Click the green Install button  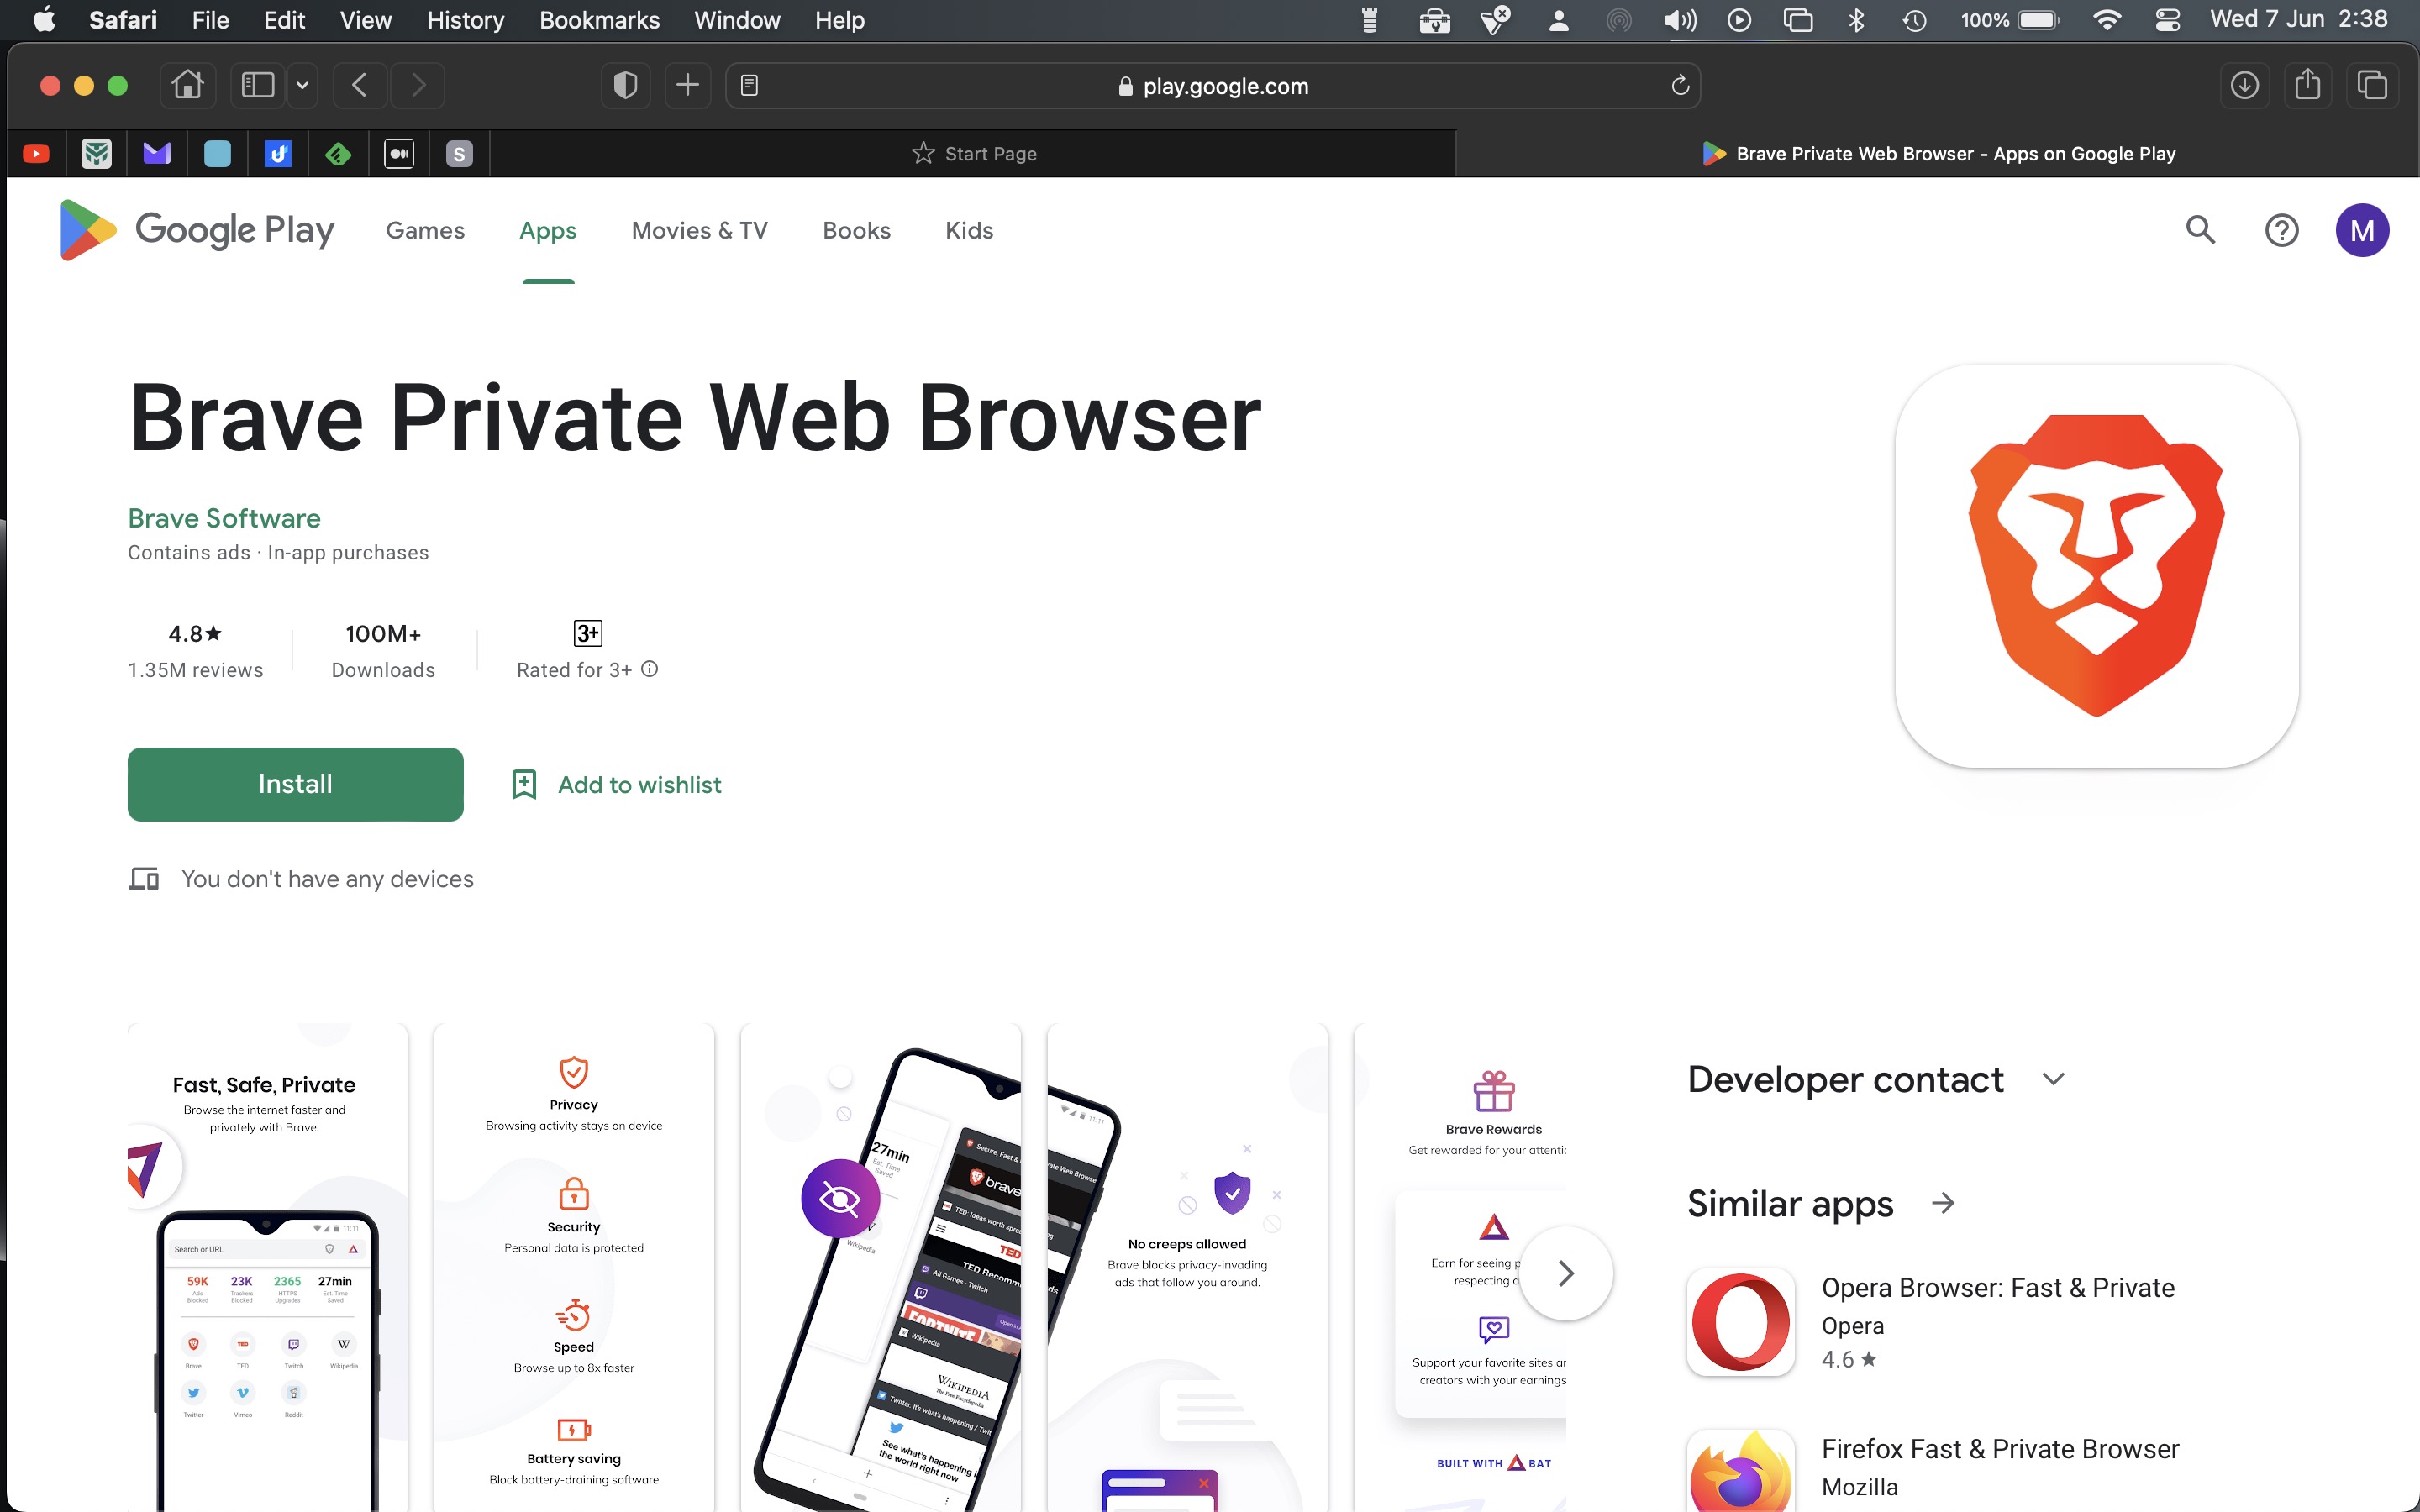295,784
